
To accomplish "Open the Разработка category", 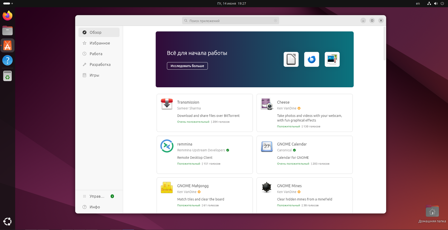I will pyautogui.click(x=99, y=65).
